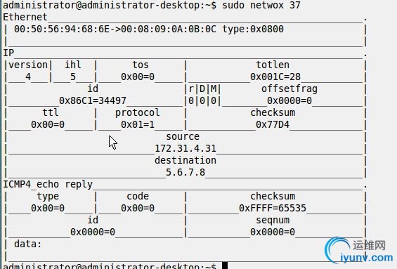Click the destination MAC 00:08:09:0A:0B:0C
The image size is (397, 269).
coord(169,29)
